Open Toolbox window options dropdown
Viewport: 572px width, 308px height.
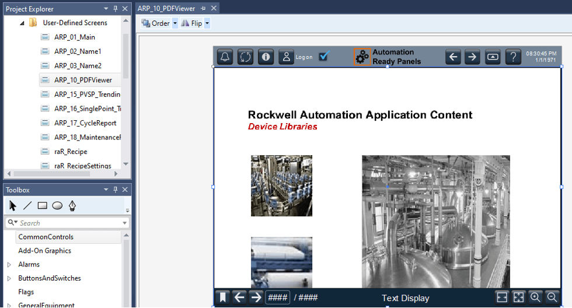(106, 190)
